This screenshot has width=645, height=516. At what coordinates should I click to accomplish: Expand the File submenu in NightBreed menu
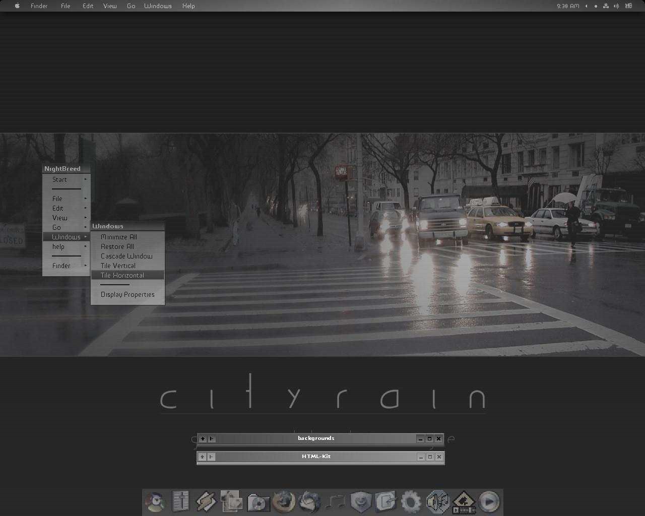67,199
